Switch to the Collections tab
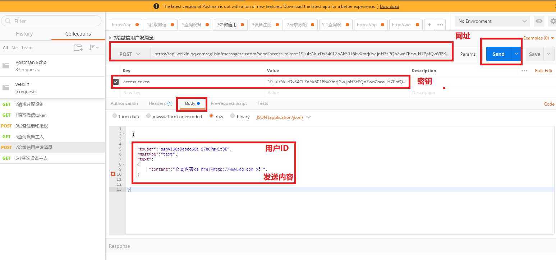This screenshot has width=556, height=260. 78,34
